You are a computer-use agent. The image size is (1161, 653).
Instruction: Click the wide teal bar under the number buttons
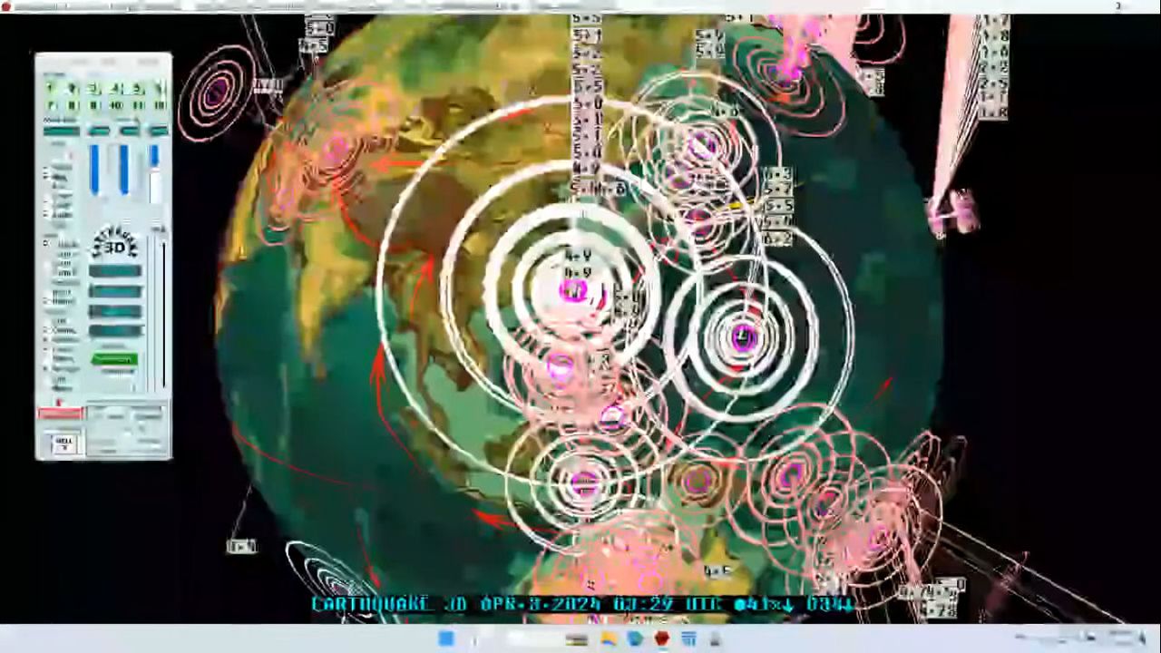coord(62,132)
